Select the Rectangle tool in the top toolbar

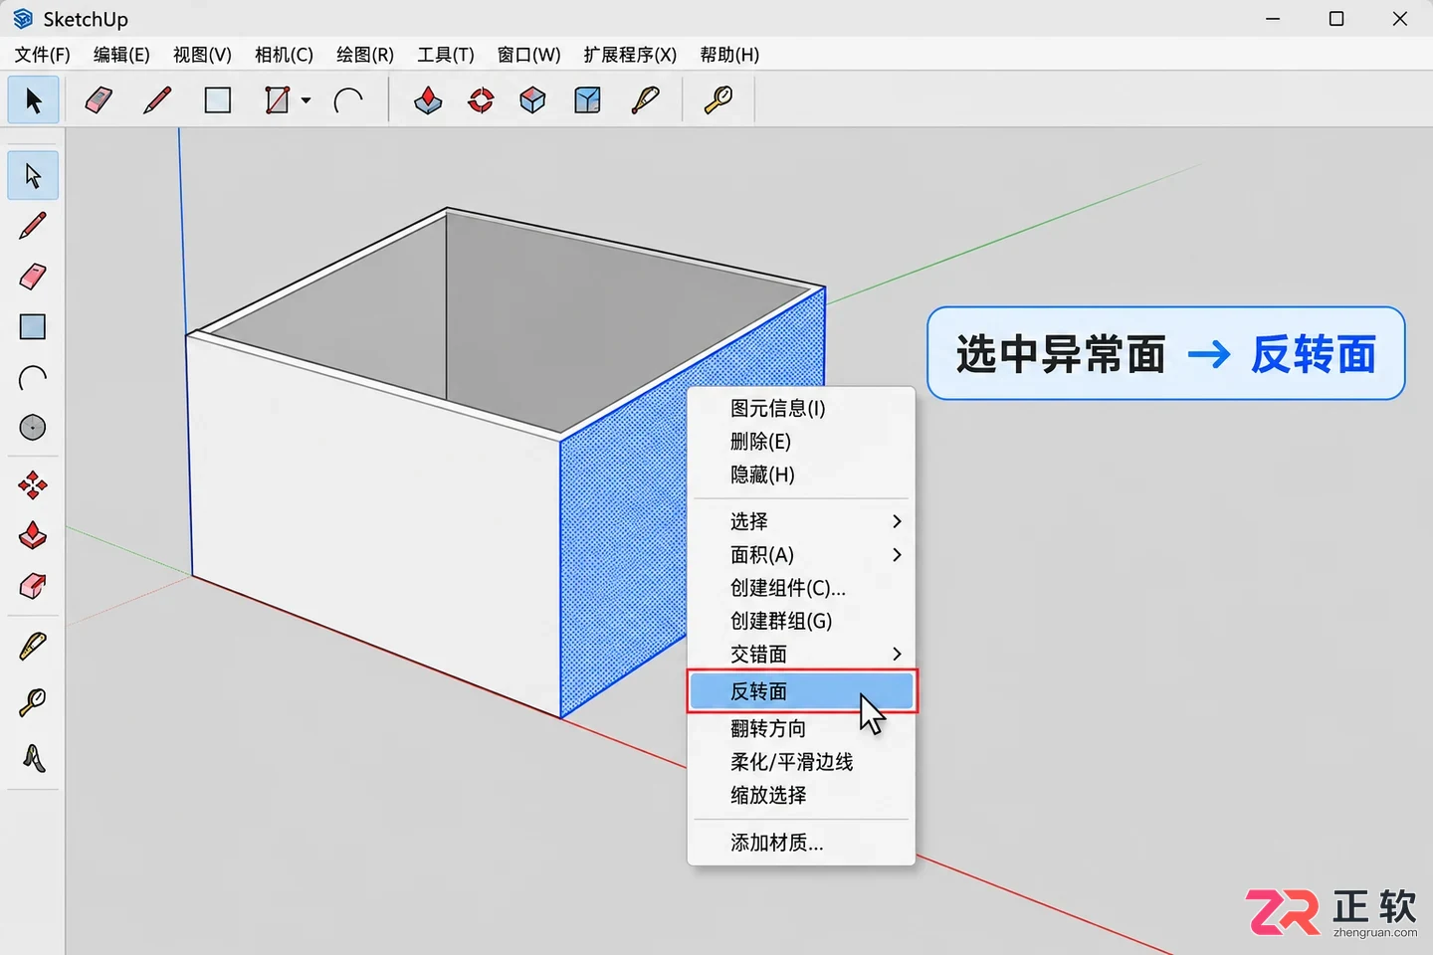218,100
